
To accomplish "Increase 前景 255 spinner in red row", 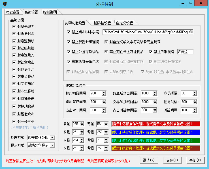I will tap(82, 123).
